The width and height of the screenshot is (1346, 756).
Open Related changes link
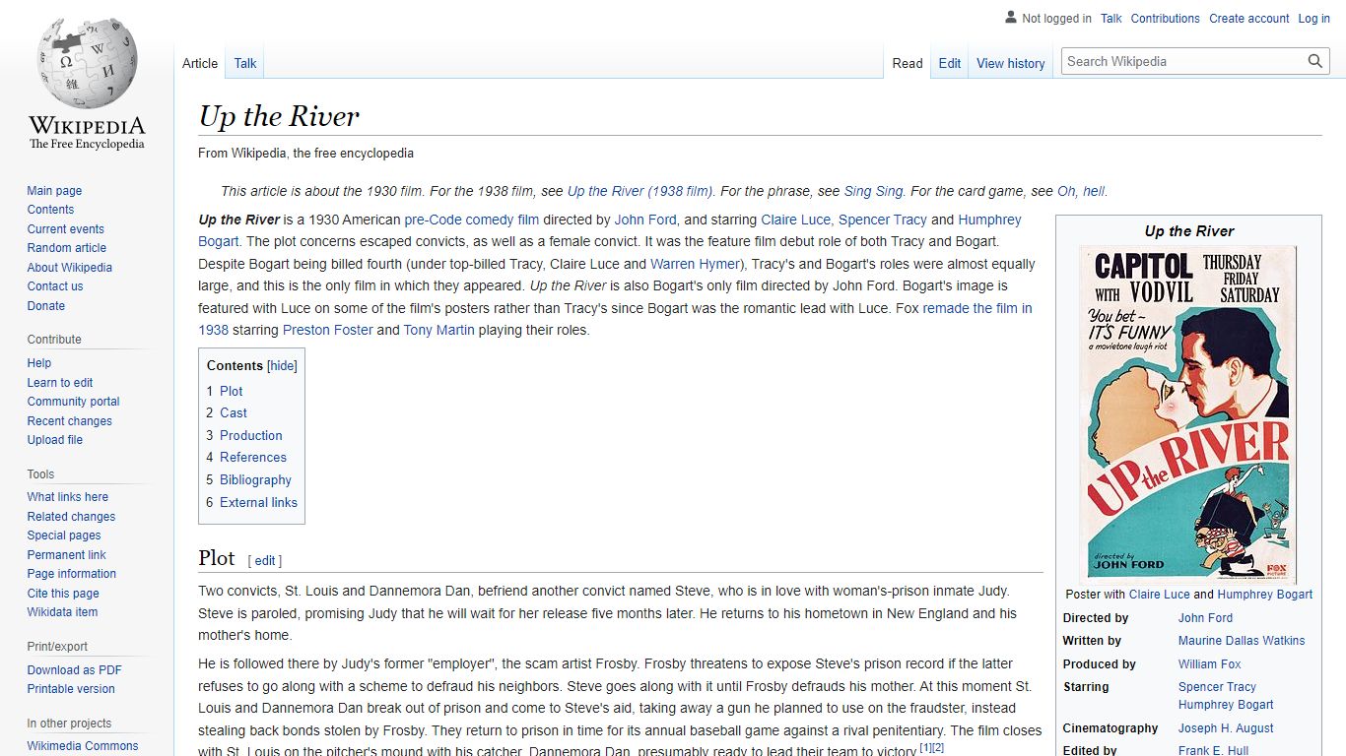(x=71, y=517)
